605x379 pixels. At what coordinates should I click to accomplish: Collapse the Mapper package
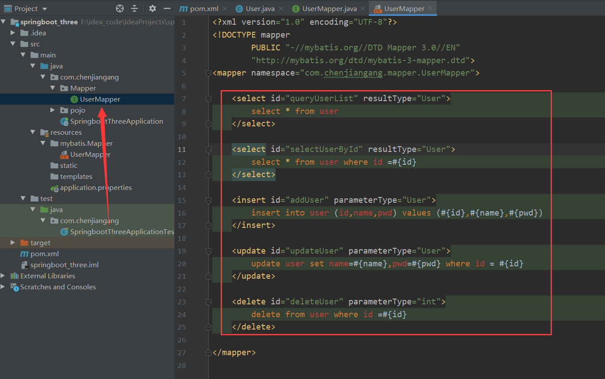pos(53,88)
